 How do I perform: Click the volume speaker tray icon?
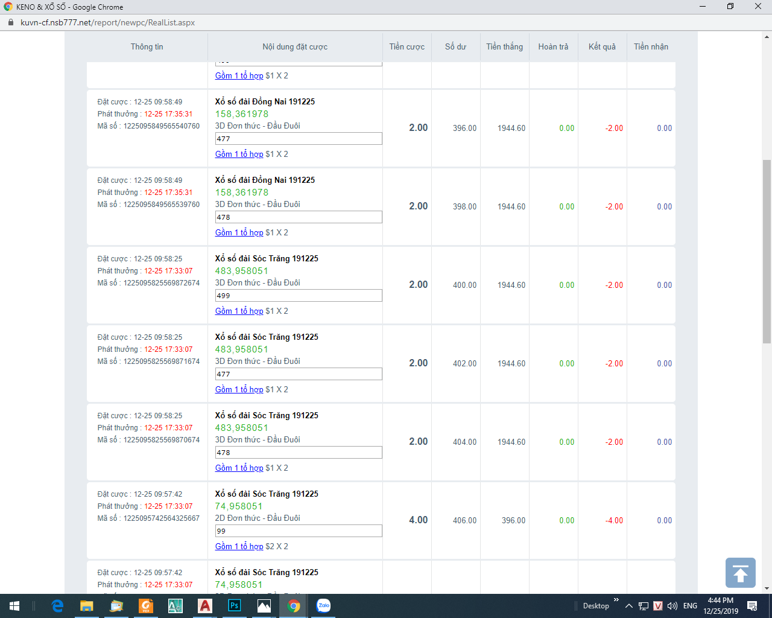[672, 606]
